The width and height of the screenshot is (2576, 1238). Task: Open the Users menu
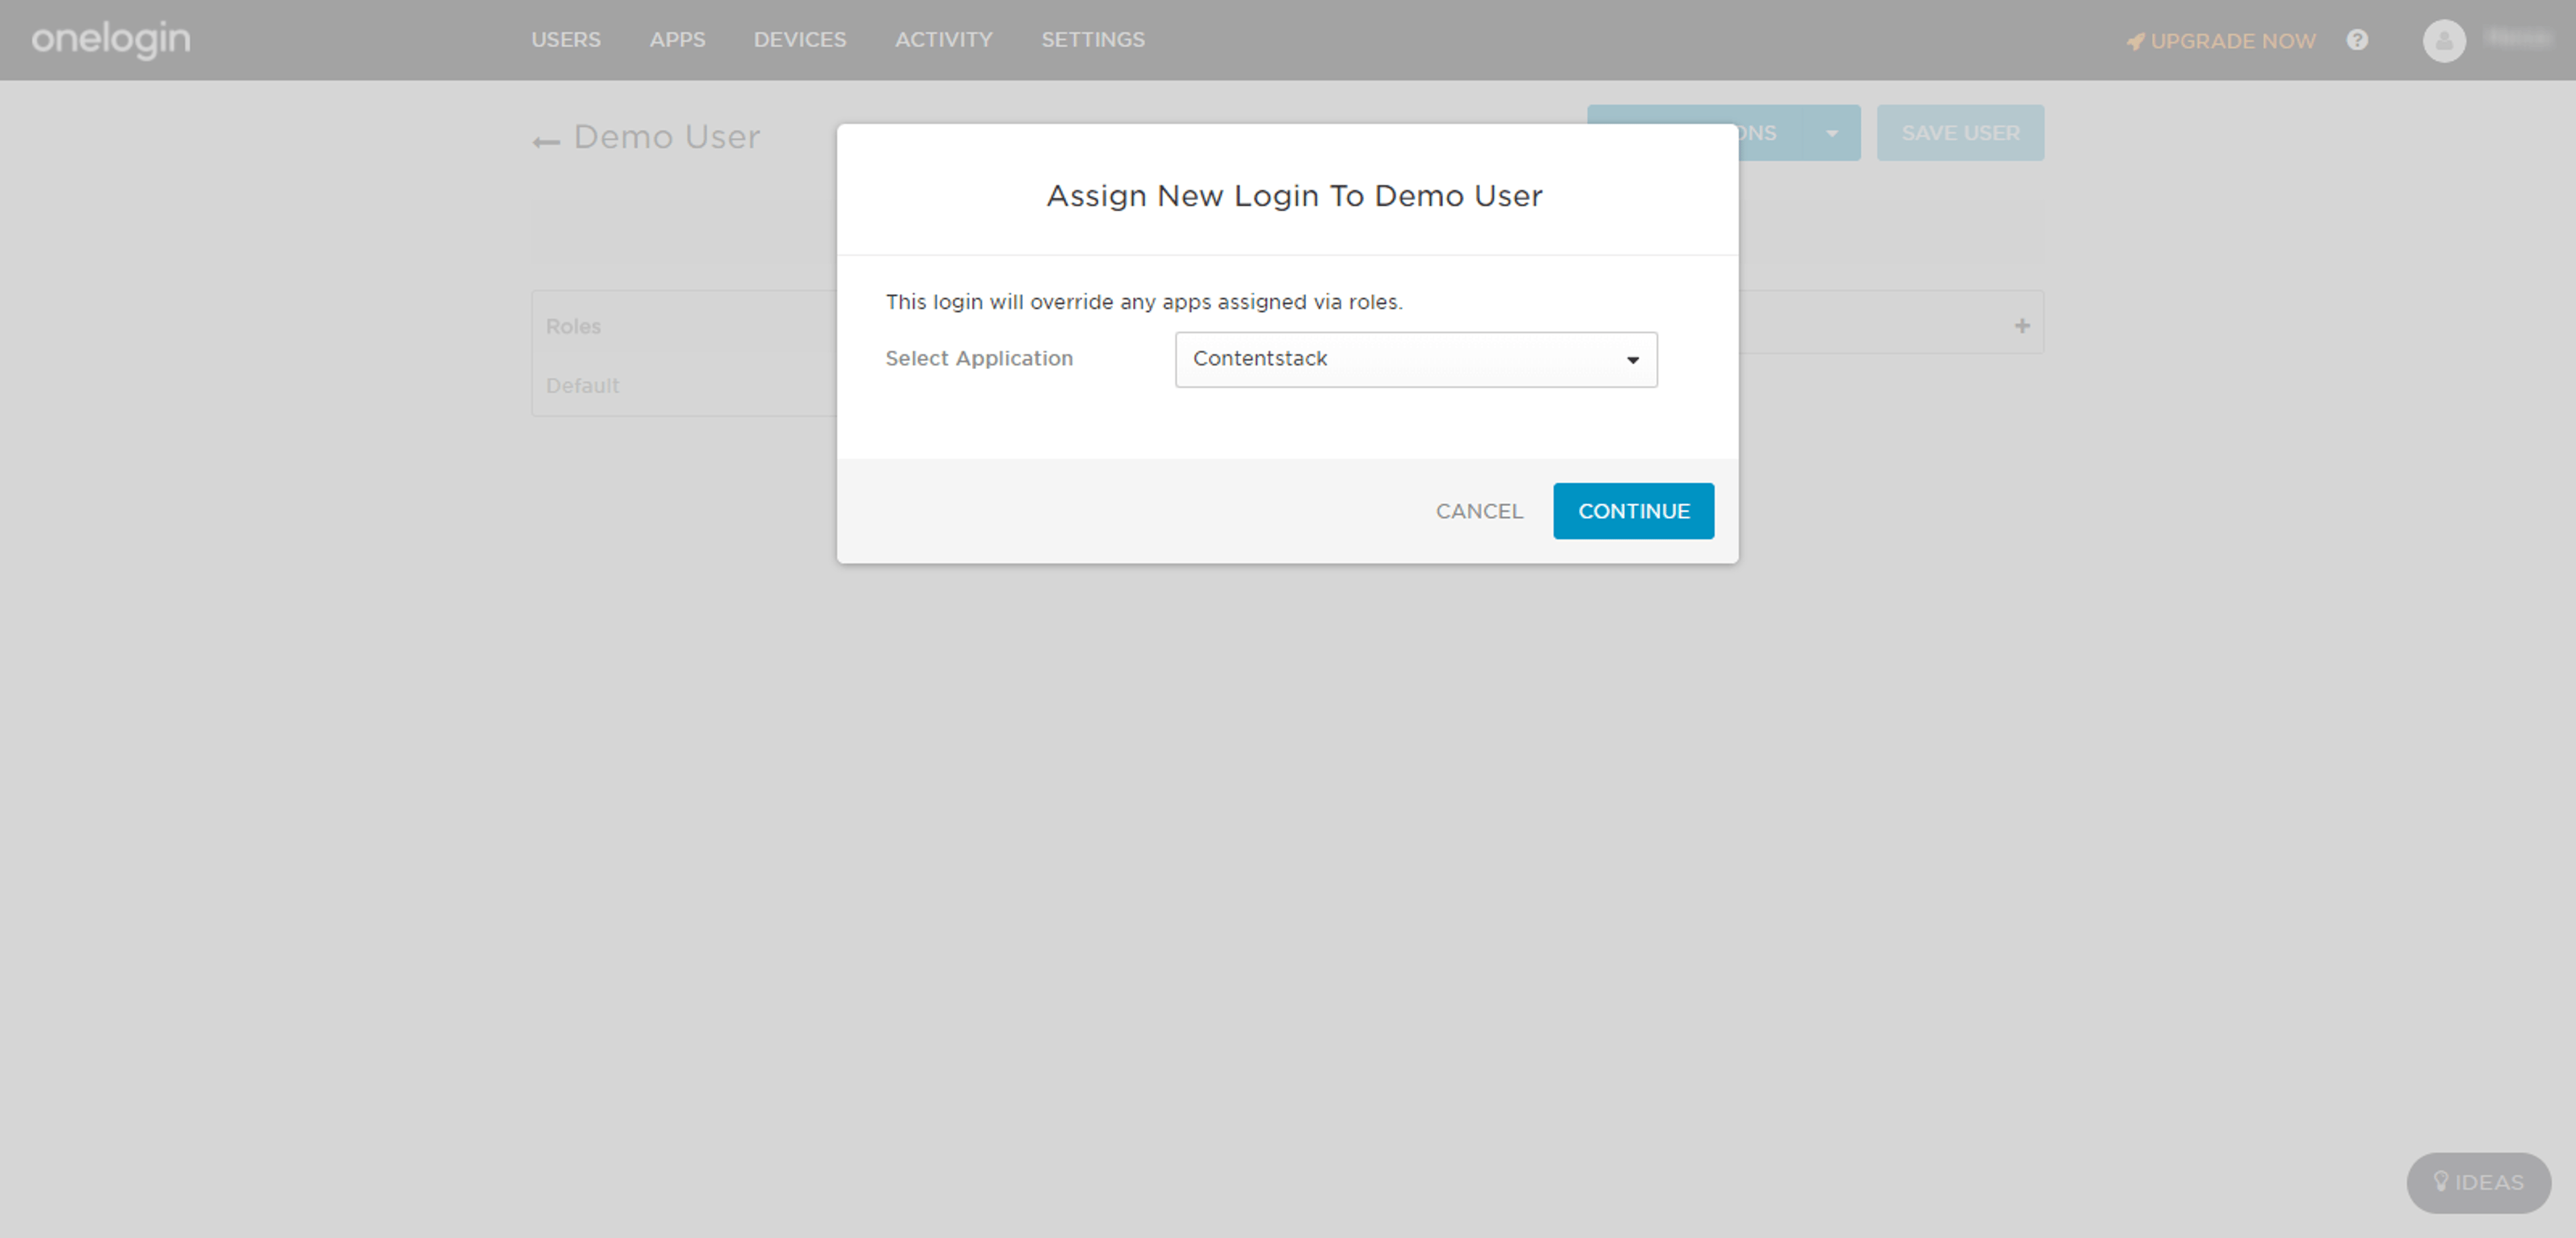[566, 40]
